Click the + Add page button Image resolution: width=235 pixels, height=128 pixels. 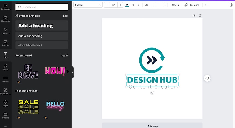(152, 126)
